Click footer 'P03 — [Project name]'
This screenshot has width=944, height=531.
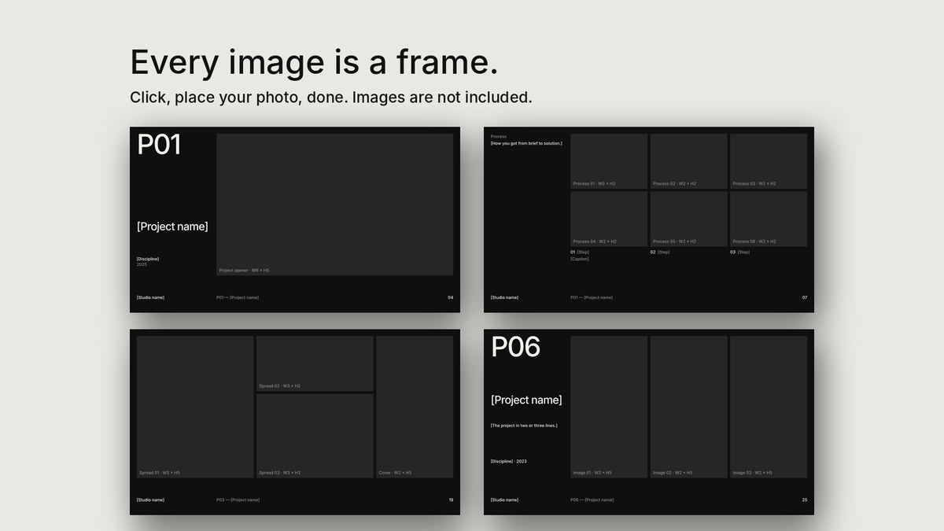click(238, 500)
